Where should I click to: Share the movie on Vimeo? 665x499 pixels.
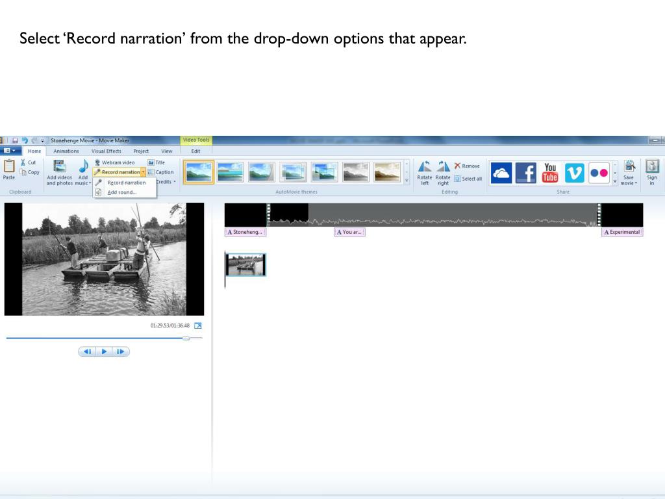click(x=575, y=173)
